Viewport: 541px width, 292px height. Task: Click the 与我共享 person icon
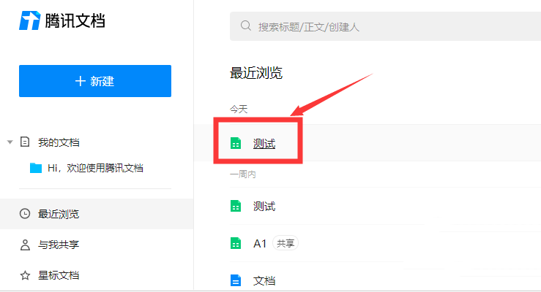(x=25, y=245)
